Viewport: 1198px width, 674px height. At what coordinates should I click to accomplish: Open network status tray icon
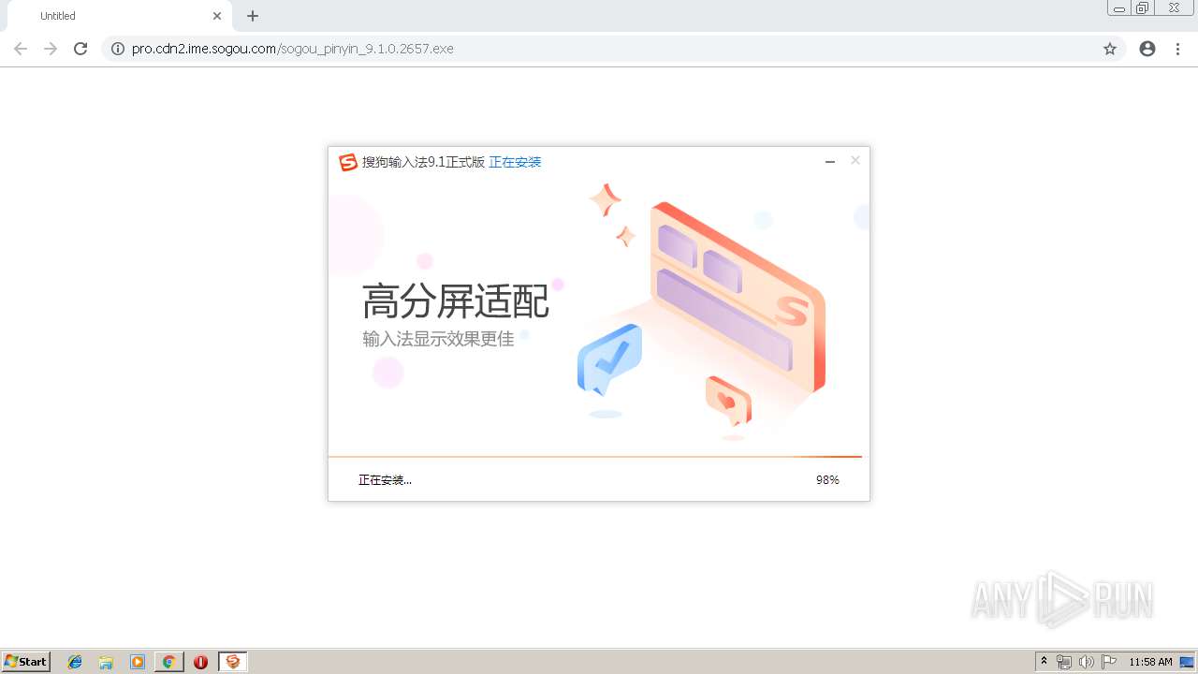(1064, 662)
